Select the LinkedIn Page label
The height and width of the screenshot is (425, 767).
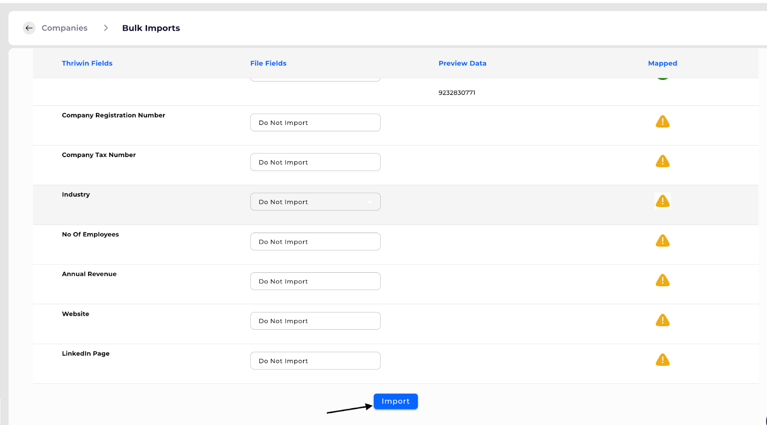tap(86, 354)
